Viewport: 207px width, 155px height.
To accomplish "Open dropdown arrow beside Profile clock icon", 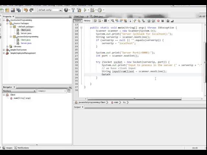I will (x=103, y=10).
